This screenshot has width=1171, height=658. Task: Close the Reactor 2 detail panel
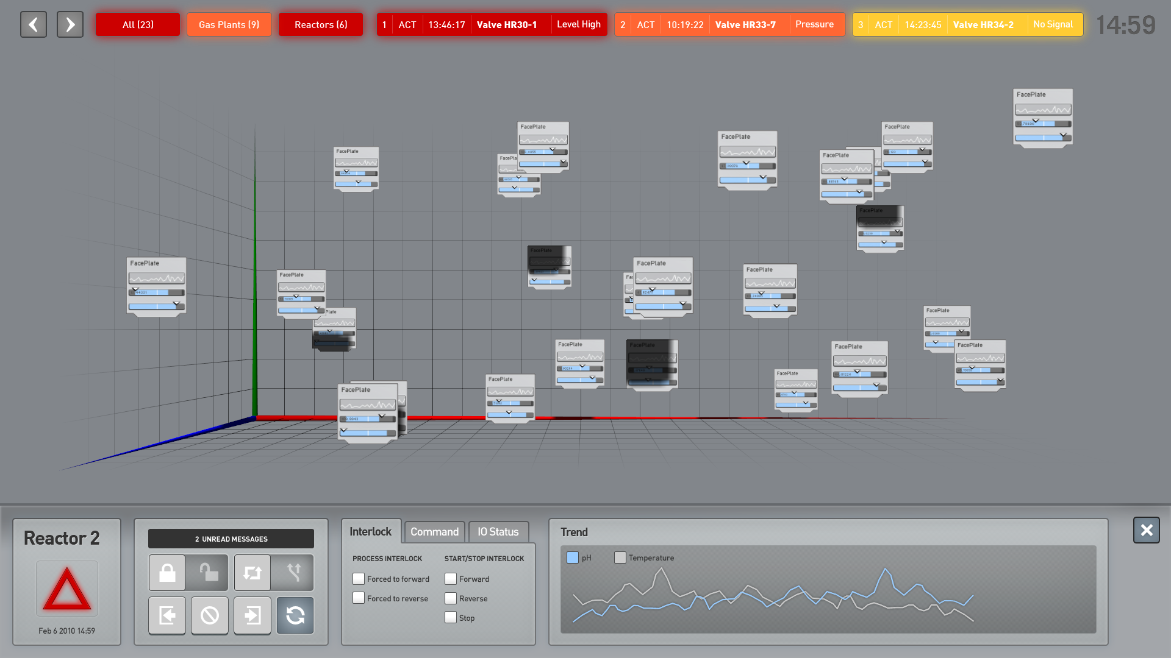click(1147, 530)
